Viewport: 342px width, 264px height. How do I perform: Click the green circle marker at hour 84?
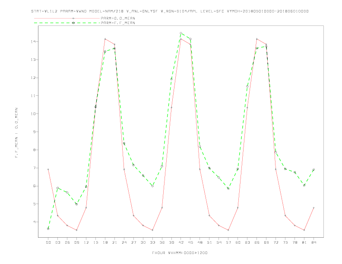[x=313, y=170]
